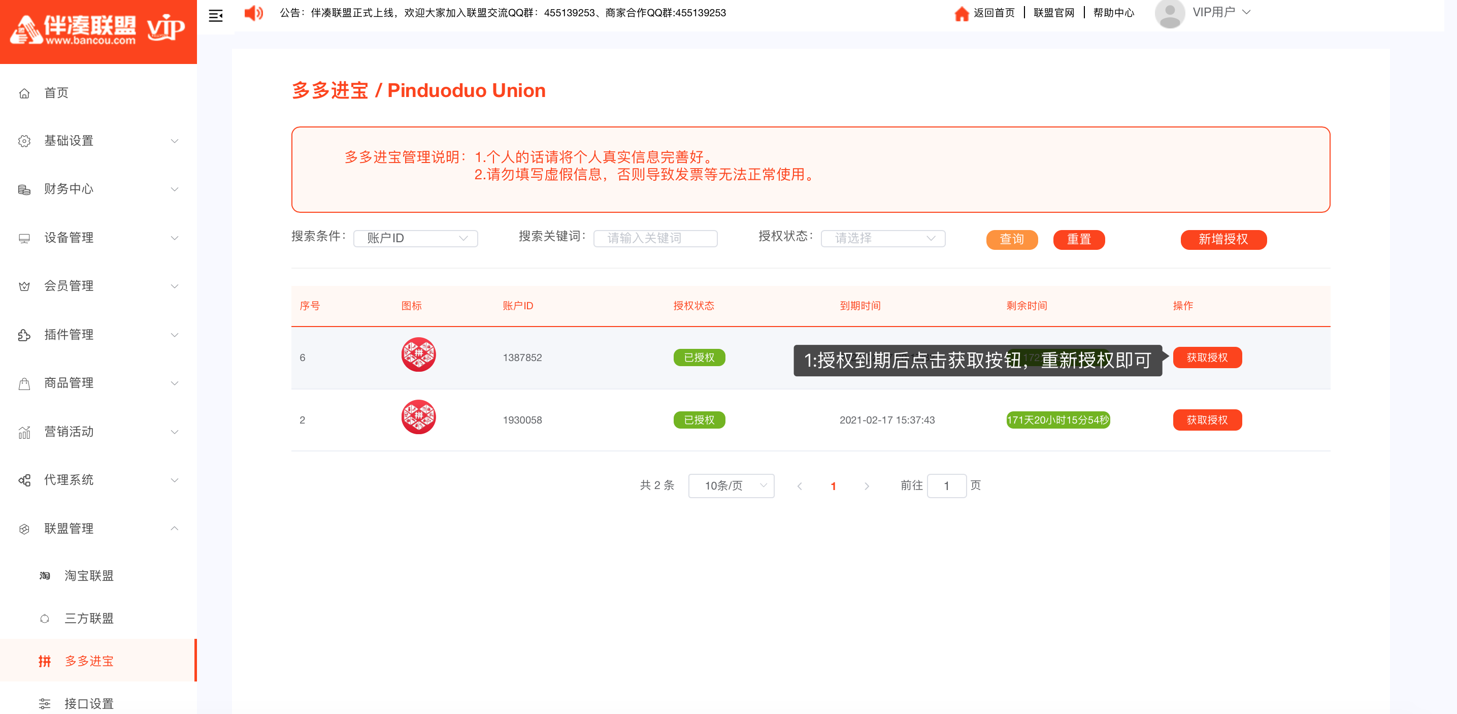Screen dimensions: 1457x714
Task: Expand the 财务中心 menu chevron
Action: tap(175, 189)
